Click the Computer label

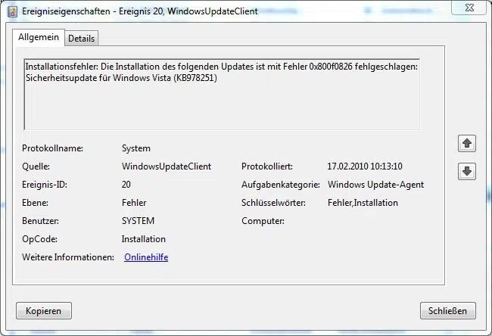point(263,221)
